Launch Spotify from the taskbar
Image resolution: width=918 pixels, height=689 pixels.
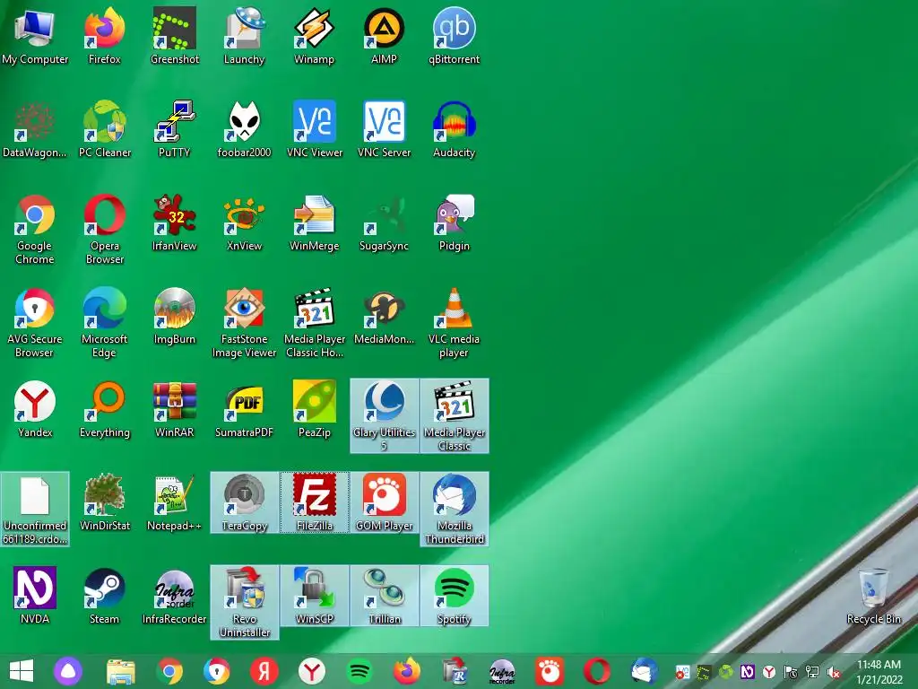point(359,671)
